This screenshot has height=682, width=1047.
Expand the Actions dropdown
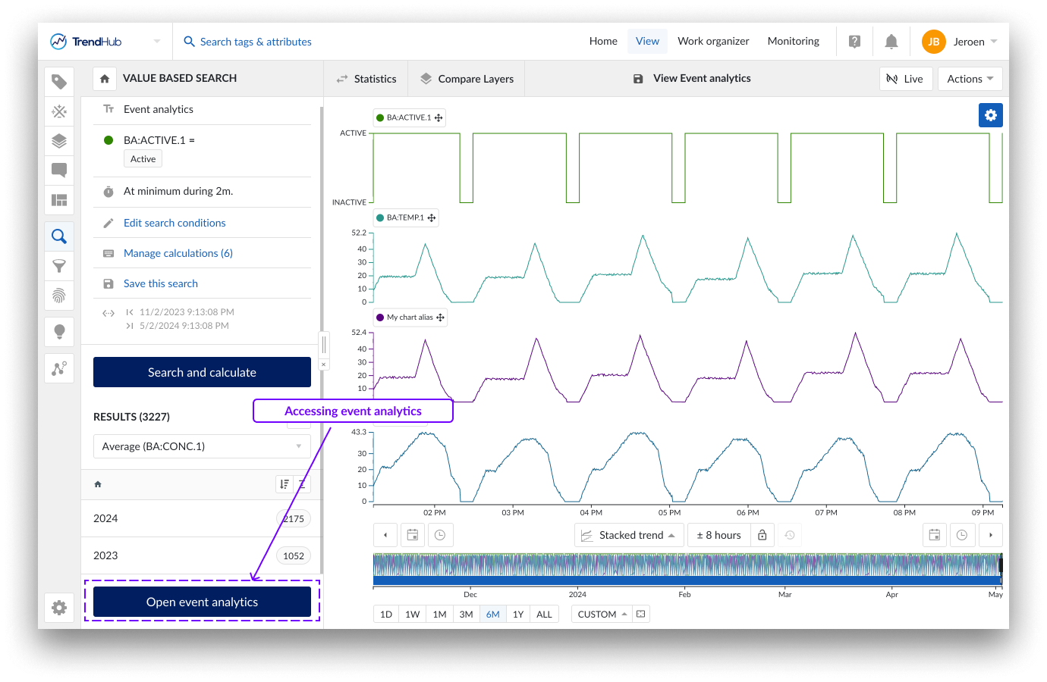970,79
